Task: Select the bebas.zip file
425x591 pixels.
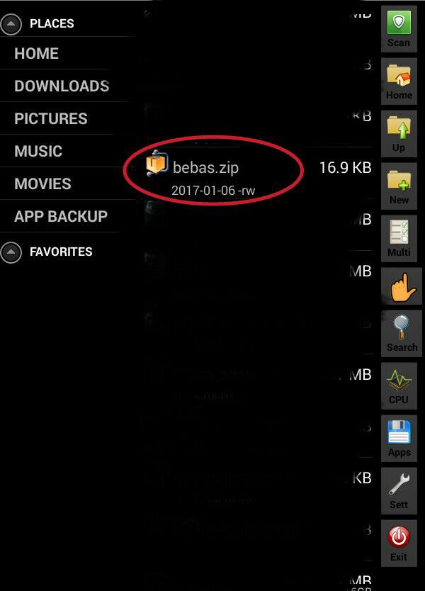Action: point(259,173)
